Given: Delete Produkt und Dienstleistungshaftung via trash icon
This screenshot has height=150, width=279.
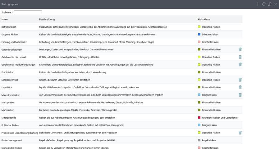Looking at the screenshot, I should 240,133.
